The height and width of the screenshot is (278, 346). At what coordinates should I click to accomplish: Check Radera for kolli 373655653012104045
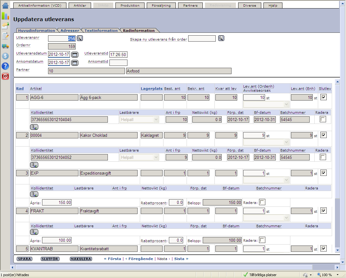pyautogui.click(x=323, y=119)
